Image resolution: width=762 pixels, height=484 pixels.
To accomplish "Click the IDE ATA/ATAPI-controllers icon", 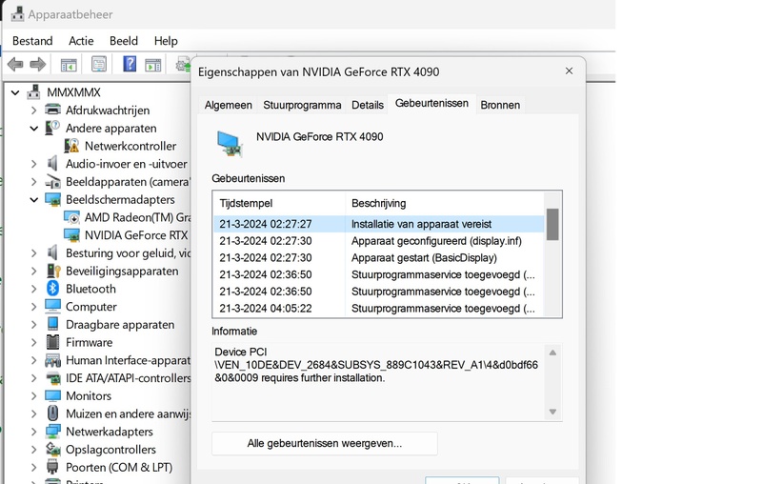I will click(53, 378).
